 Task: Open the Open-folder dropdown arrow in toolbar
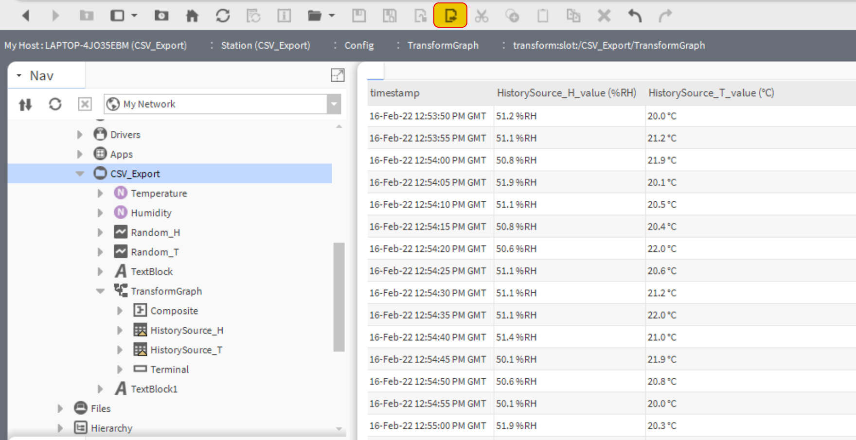click(332, 16)
